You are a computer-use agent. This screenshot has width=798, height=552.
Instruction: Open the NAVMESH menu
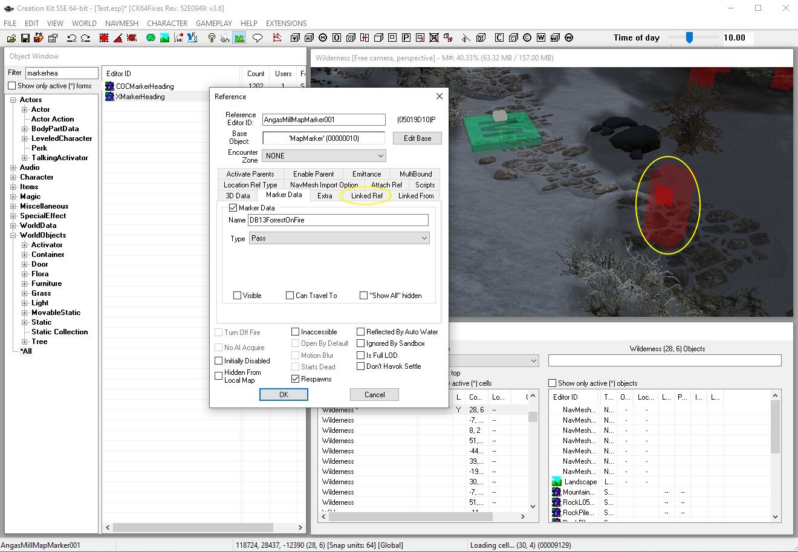[x=122, y=23]
